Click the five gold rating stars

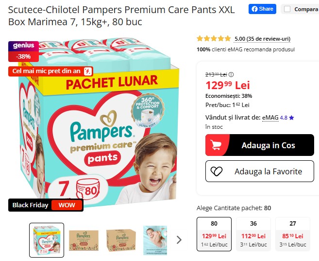click(x=214, y=38)
